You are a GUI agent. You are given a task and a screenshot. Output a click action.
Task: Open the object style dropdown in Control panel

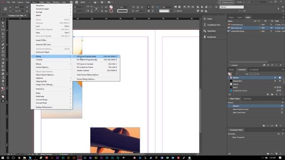pyautogui.click(x=245, y=7)
